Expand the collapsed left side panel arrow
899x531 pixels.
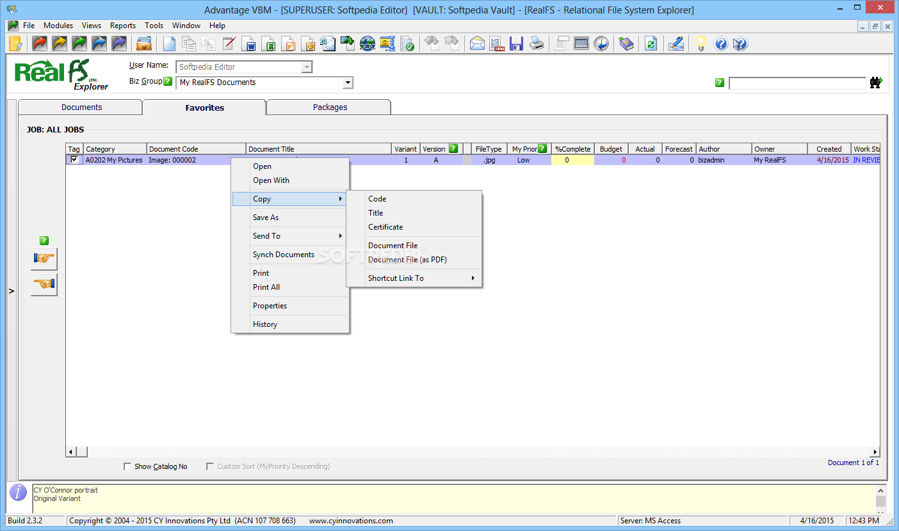(x=11, y=291)
